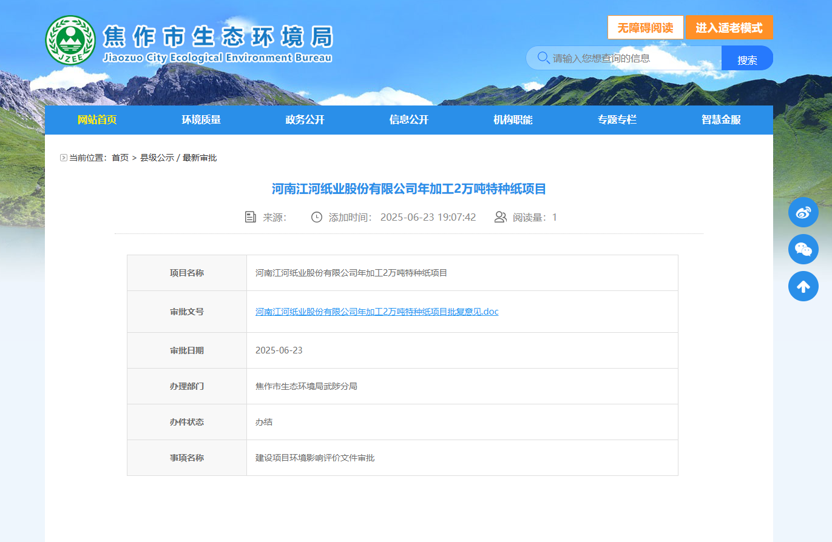Open the 环境质量 navigation menu
The width and height of the screenshot is (832, 542).
(201, 120)
